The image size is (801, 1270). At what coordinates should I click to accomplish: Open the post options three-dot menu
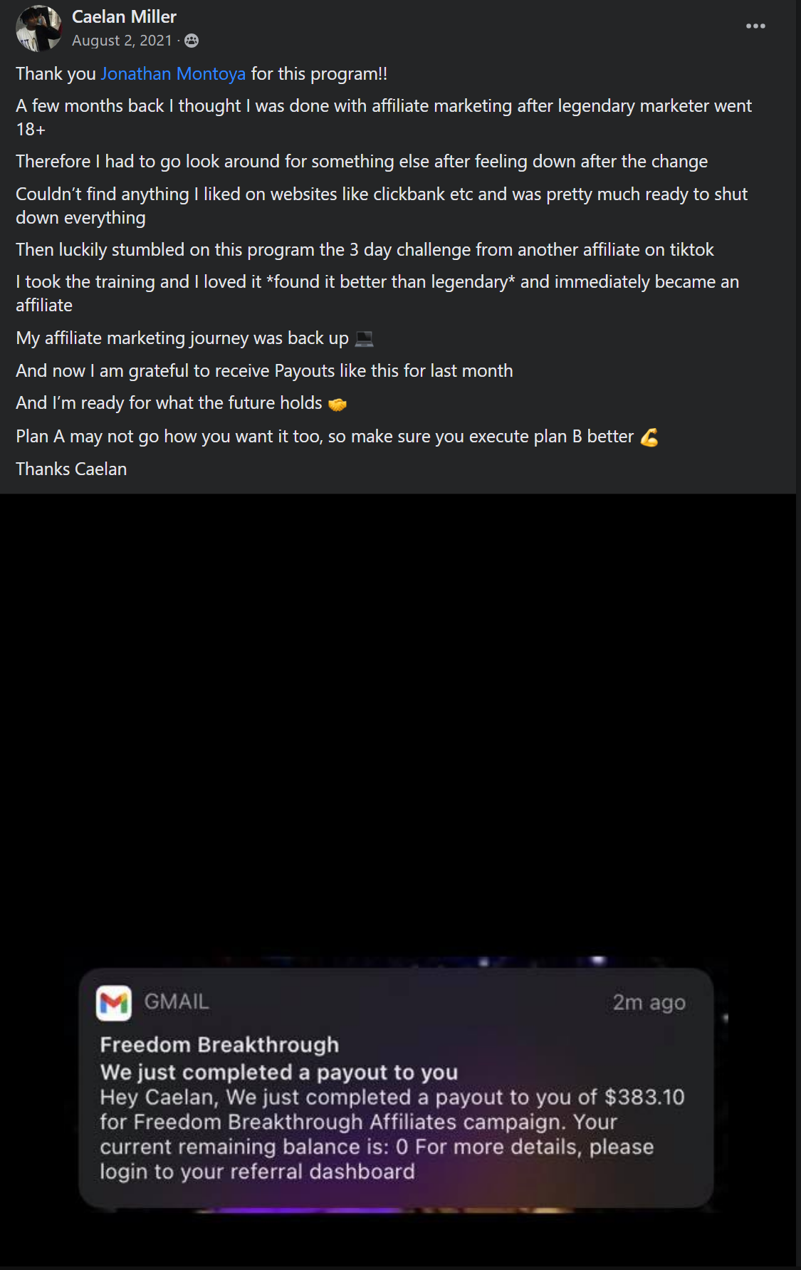(755, 26)
